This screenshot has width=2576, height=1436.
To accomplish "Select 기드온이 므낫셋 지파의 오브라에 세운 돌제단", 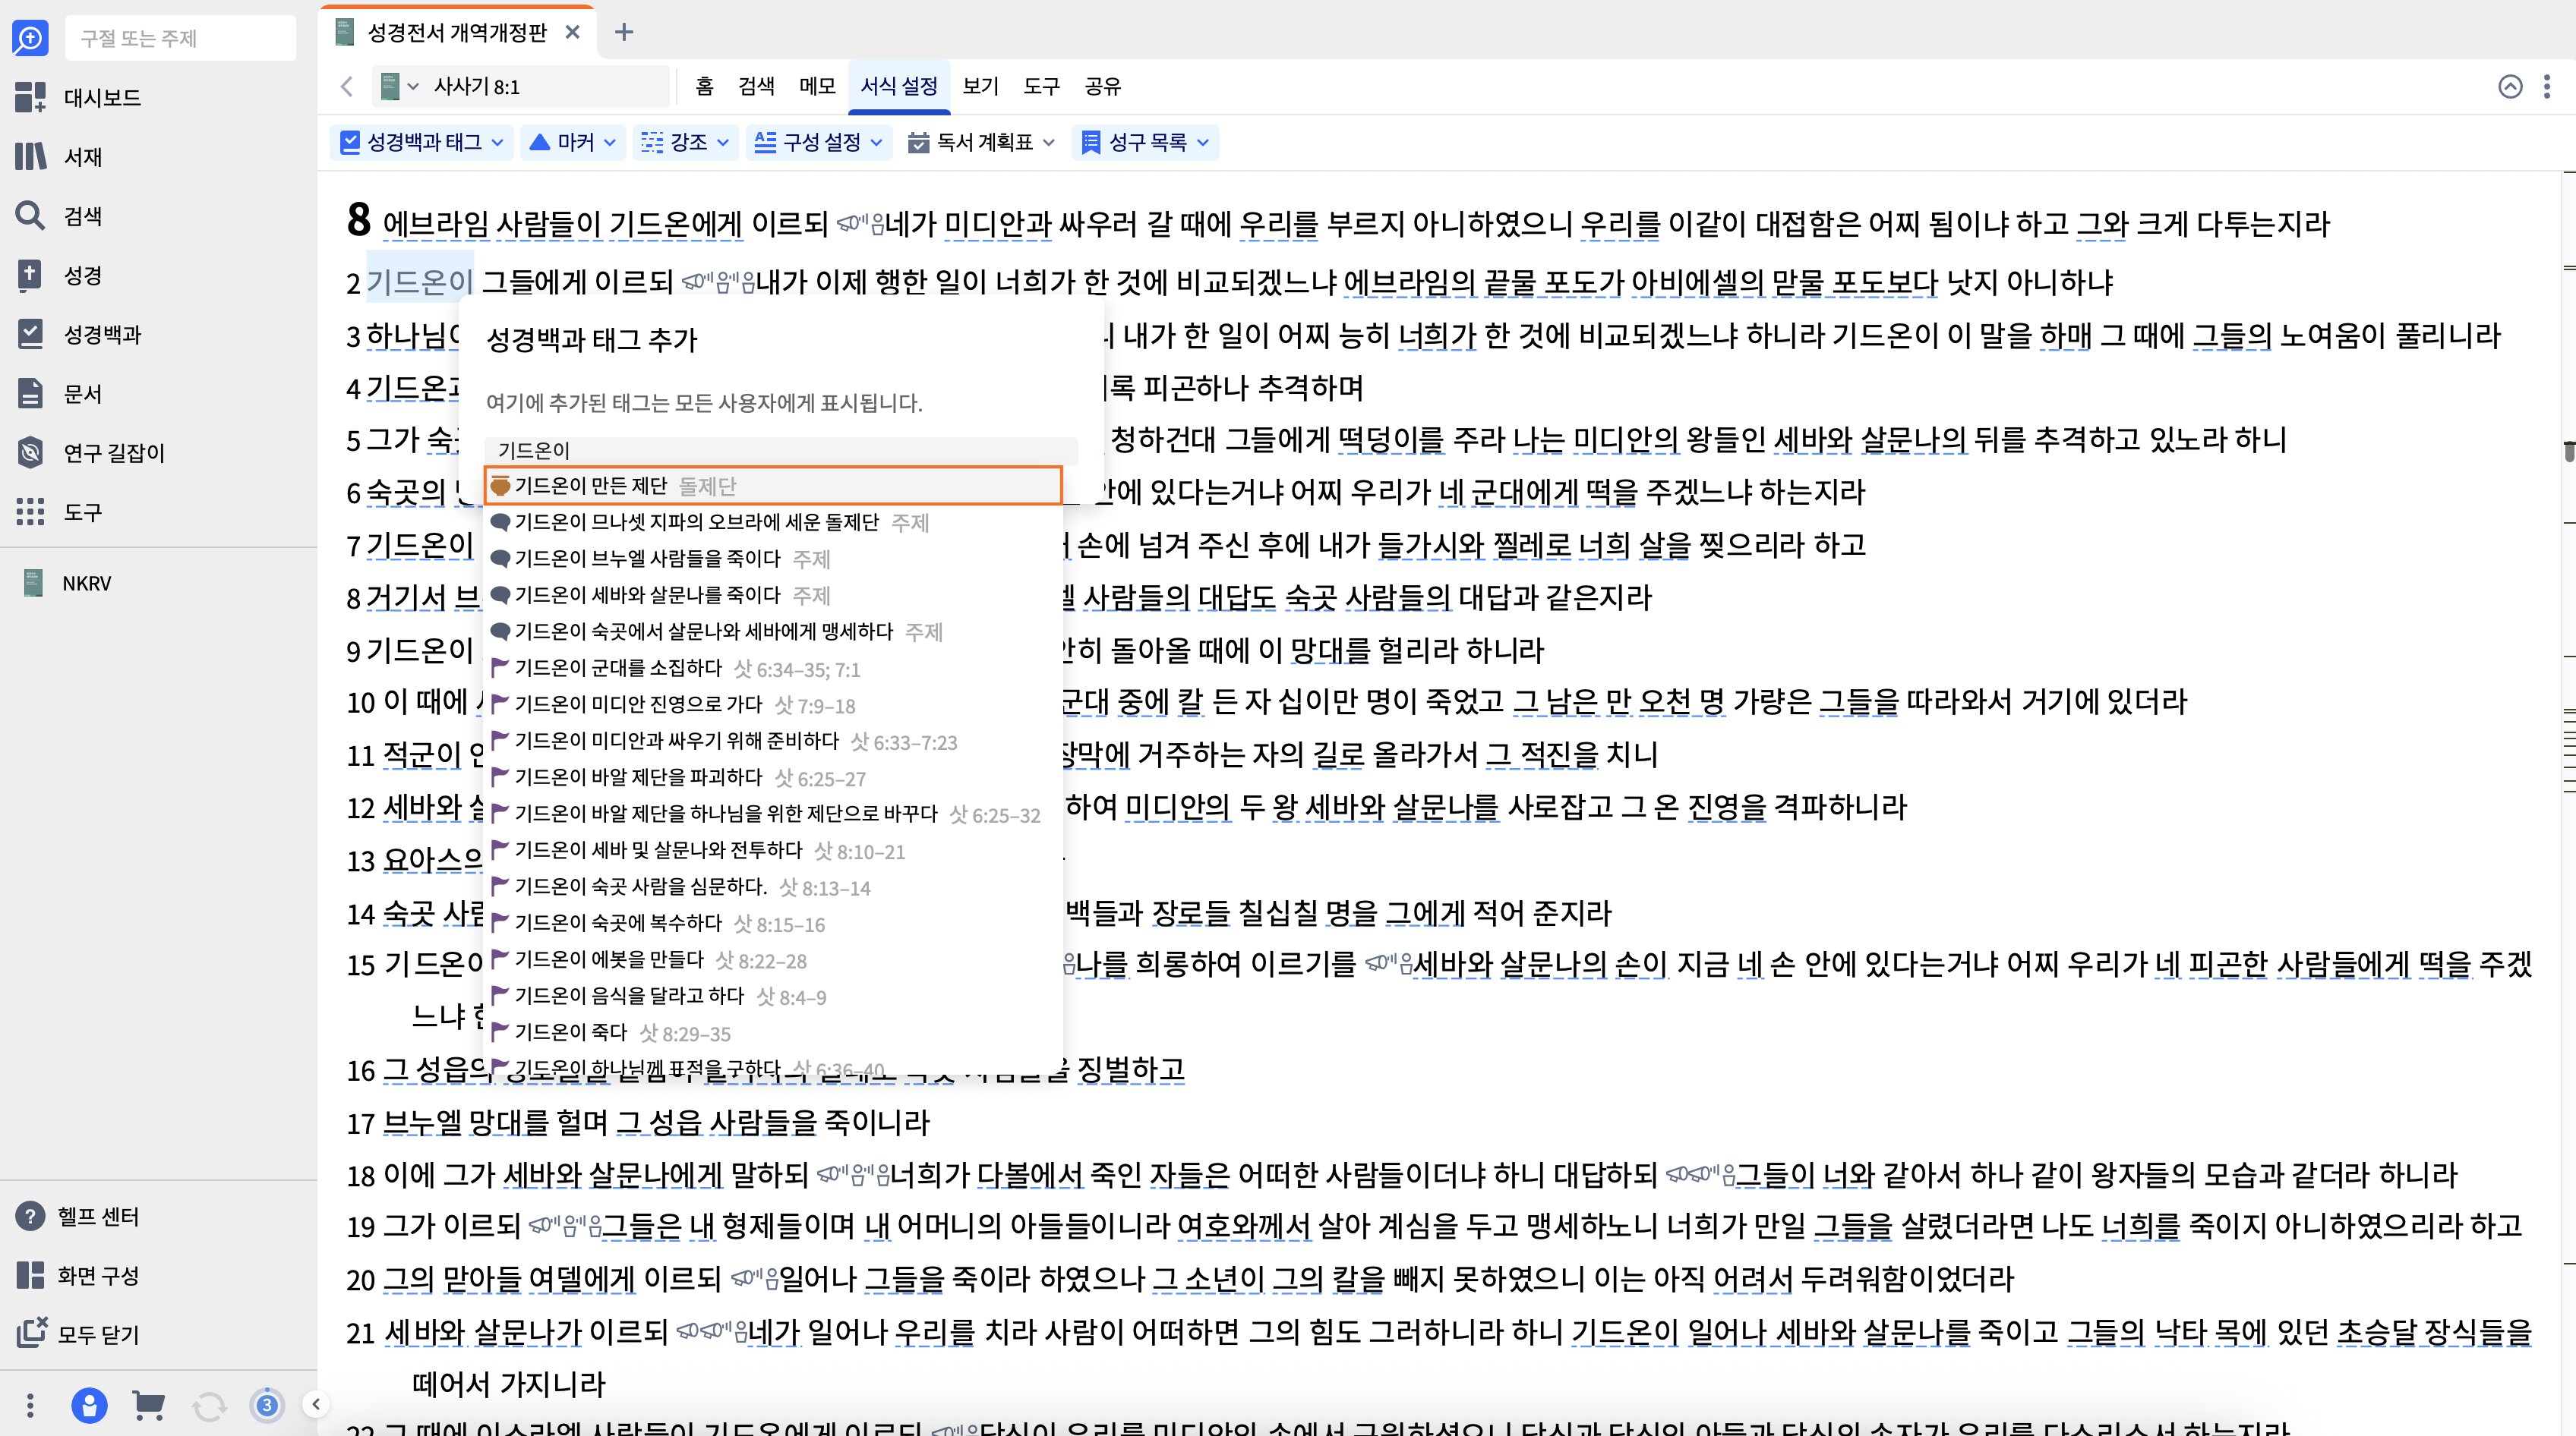I will pos(772,521).
